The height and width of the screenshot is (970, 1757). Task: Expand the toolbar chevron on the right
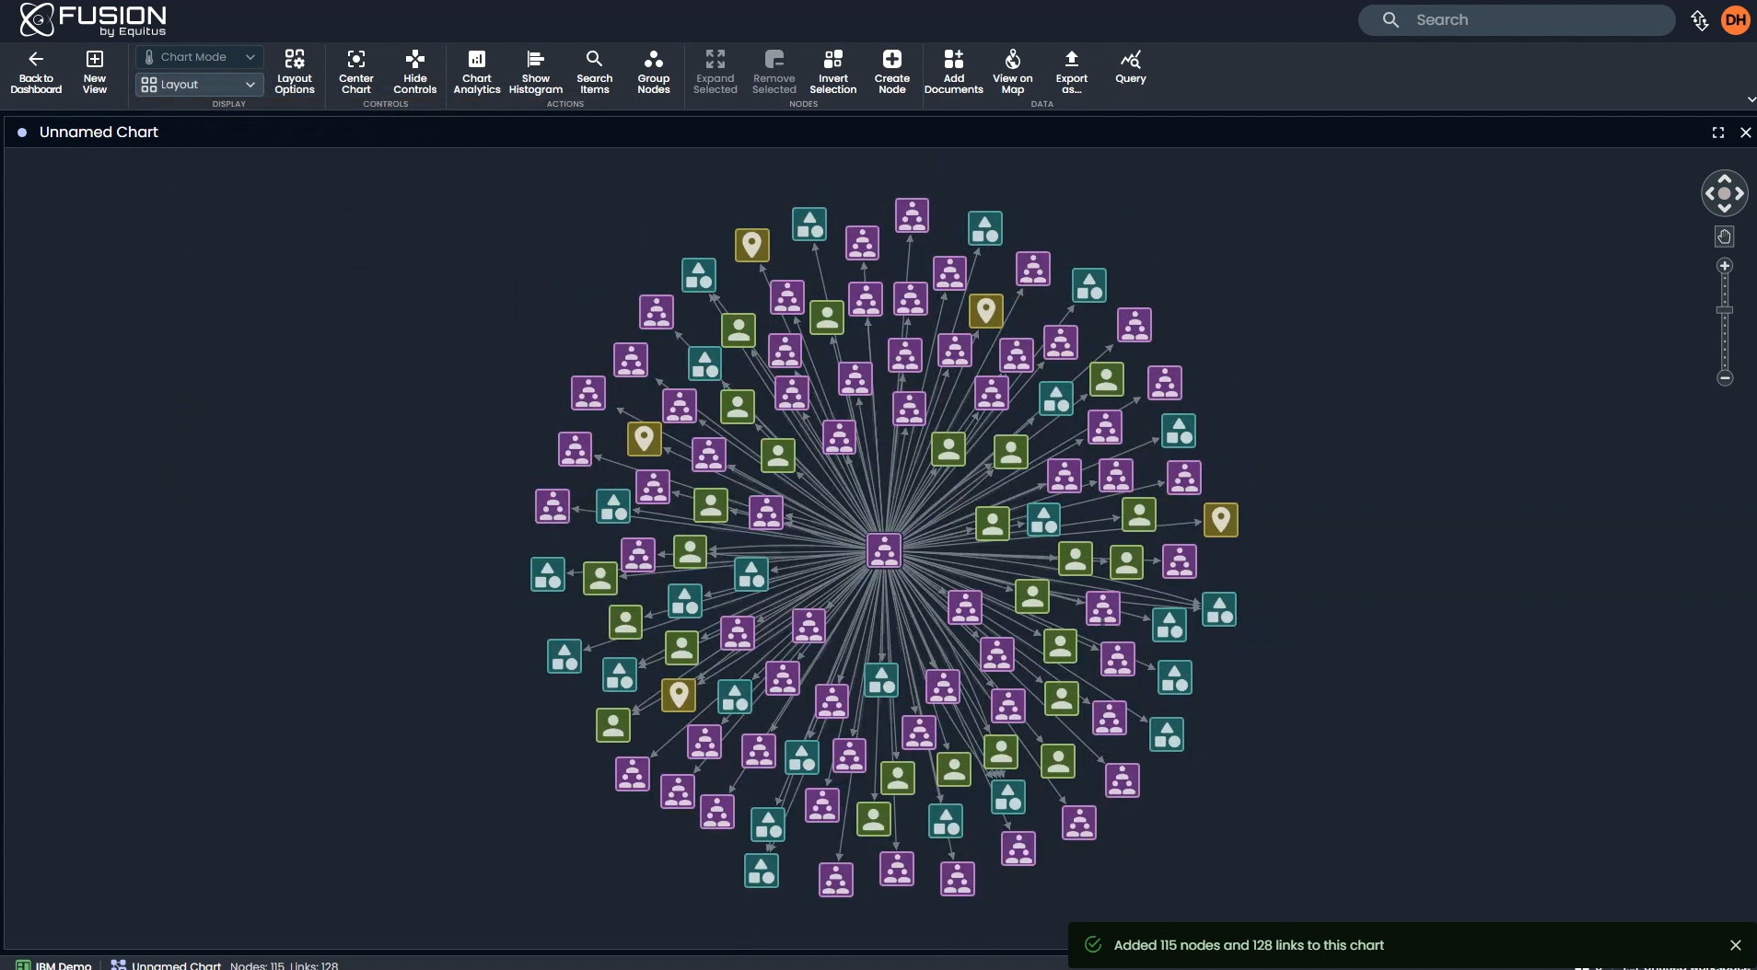click(x=1751, y=98)
